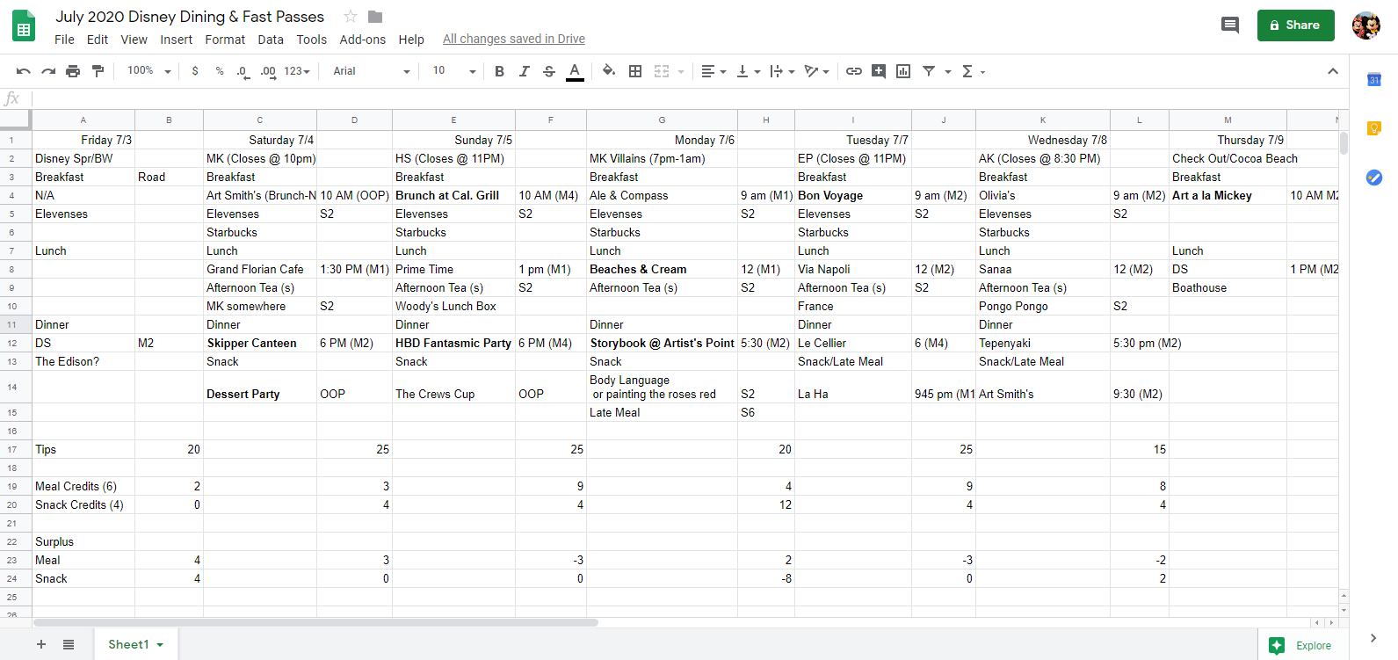Screen dimensions: 1398x660
Task: Open the View menu
Action: [134, 40]
